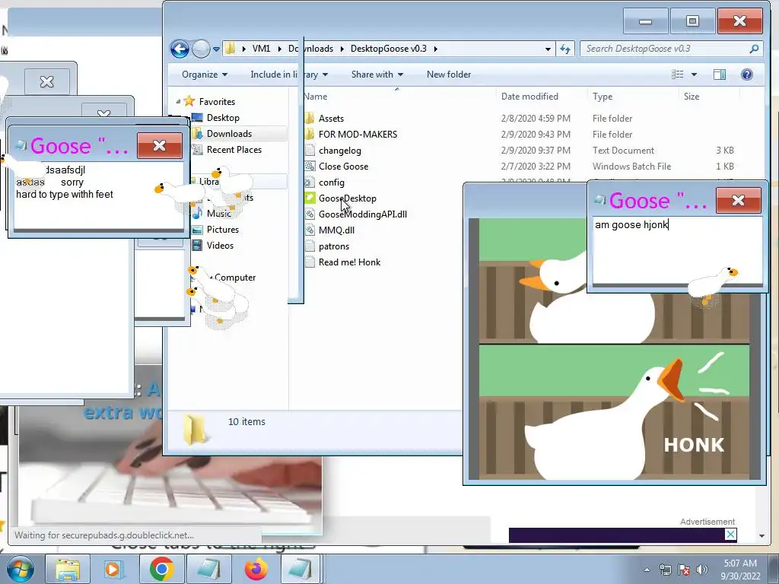The image size is (779, 584).
Task: Show hidden system tray icons arrow
Action: pos(647,570)
